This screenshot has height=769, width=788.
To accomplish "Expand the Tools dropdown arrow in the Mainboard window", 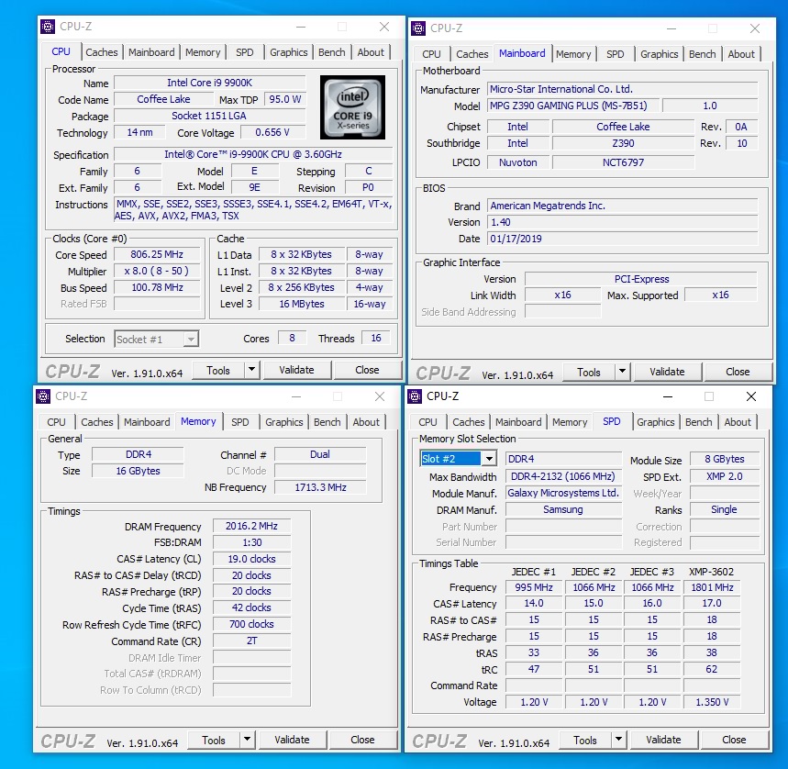I will click(x=623, y=372).
